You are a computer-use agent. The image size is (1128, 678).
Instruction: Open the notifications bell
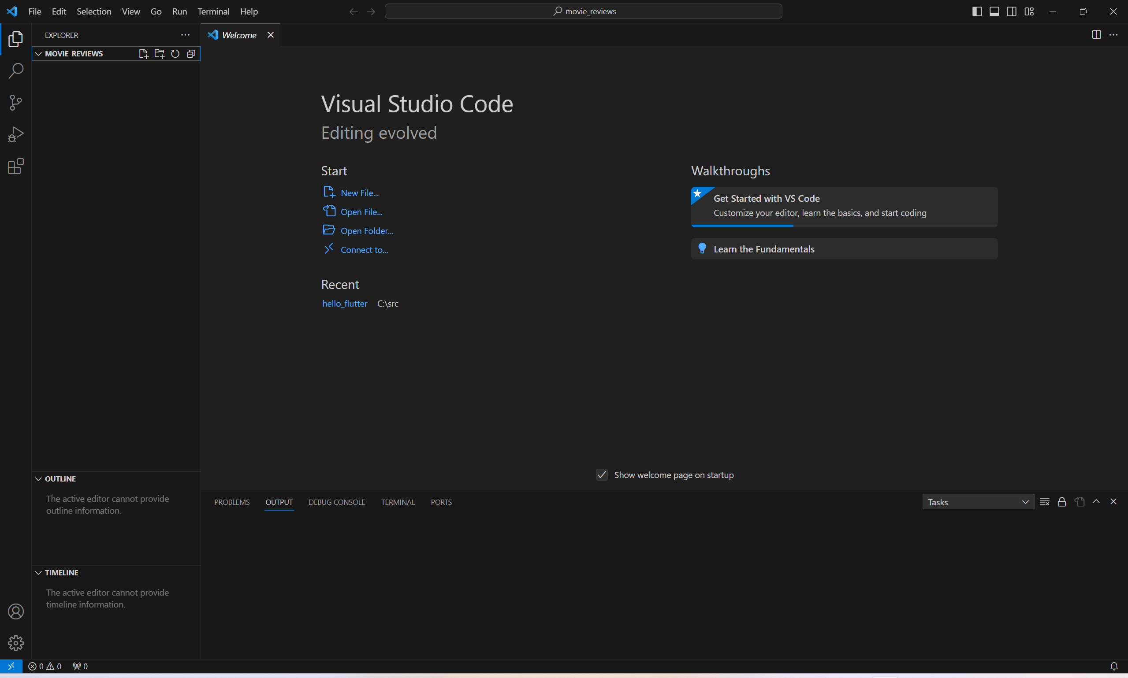pos(1114,666)
